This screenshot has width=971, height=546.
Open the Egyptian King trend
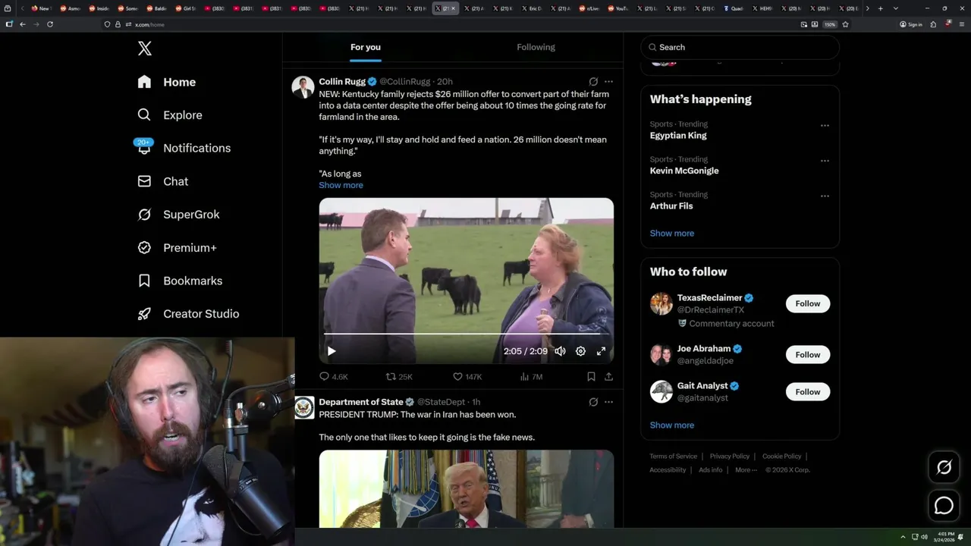(x=678, y=136)
